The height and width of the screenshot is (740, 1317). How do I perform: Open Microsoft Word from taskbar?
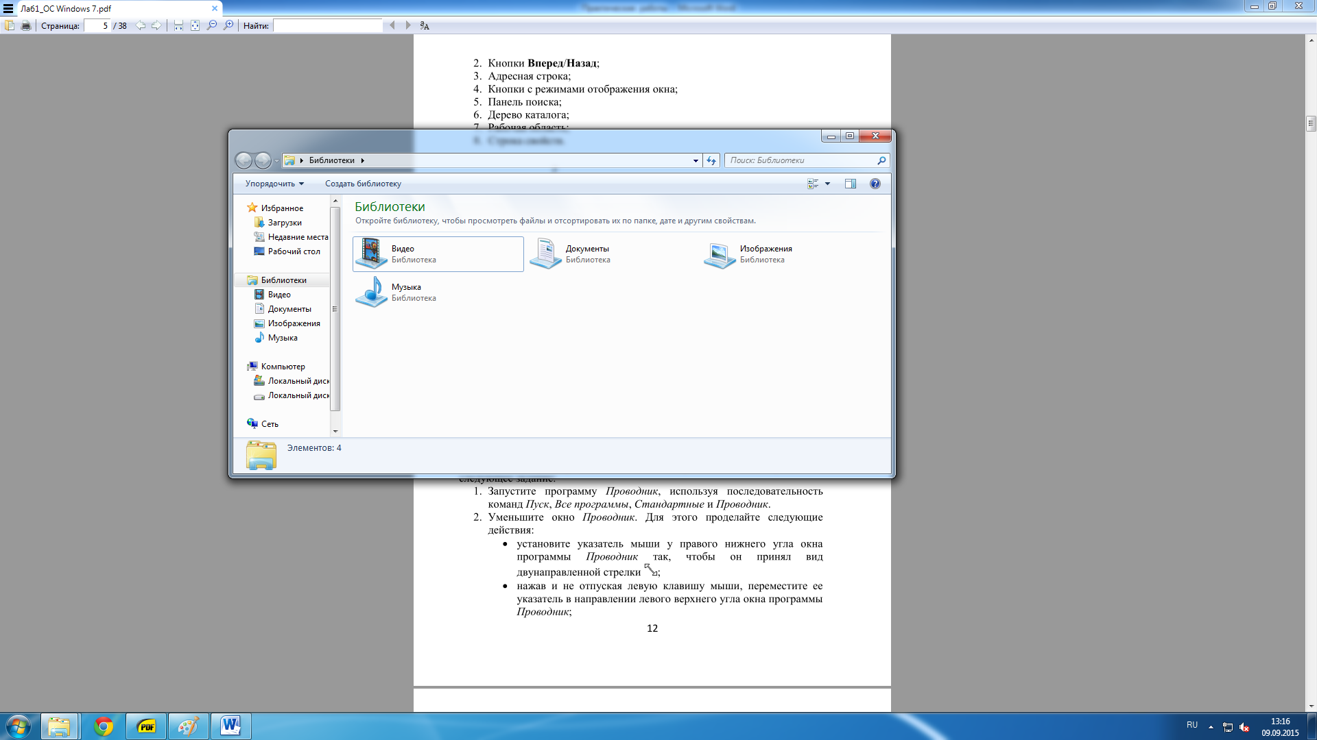tap(230, 726)
